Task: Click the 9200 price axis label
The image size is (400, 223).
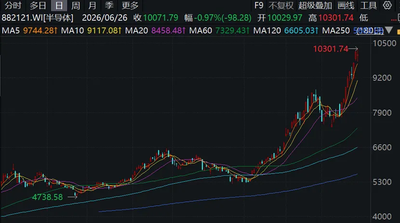Action: tap(382, 78)
